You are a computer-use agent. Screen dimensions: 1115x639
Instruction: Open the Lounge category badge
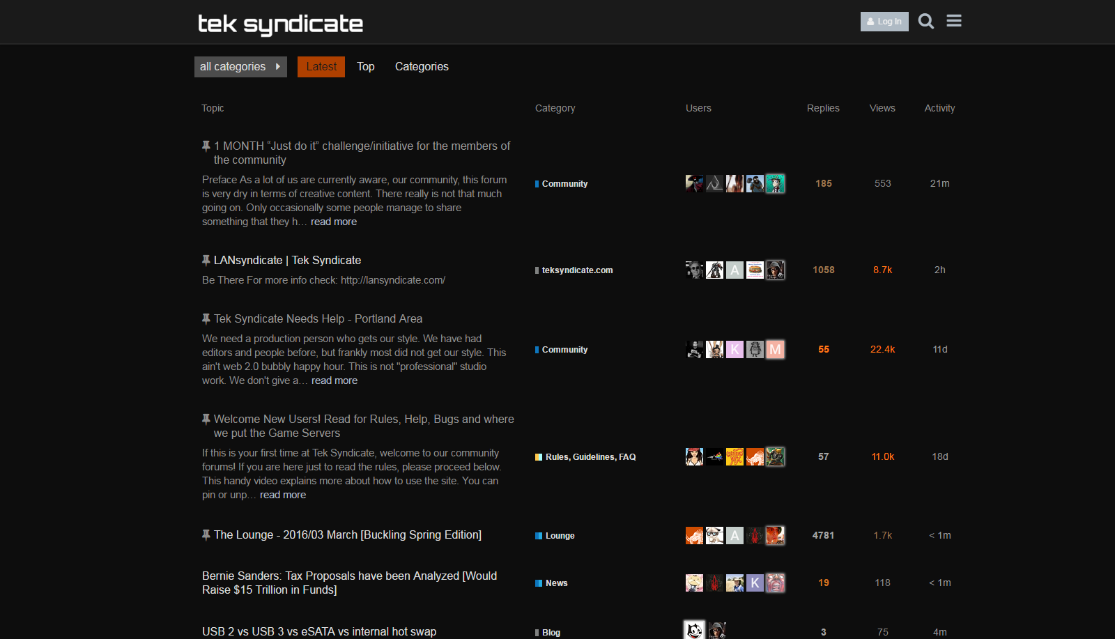[x=555, y=536]
